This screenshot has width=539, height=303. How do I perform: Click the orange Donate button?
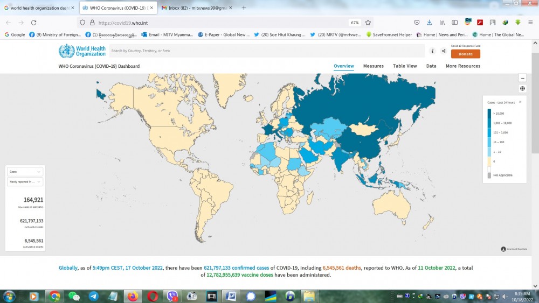tap(465, 54)
